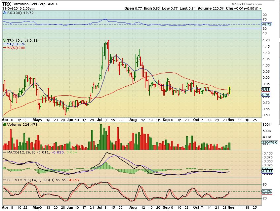The height and width of the screenshot is (211, 280).
Task: Click the 0.60 label on price axis
Action: click(266, 115)
